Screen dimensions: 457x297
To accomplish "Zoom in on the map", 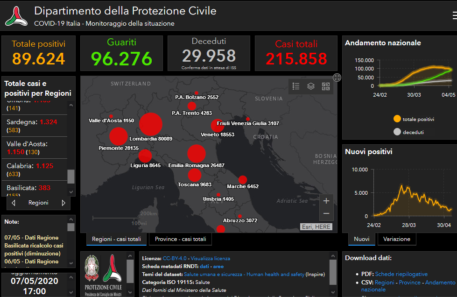I will coord(326,201).
